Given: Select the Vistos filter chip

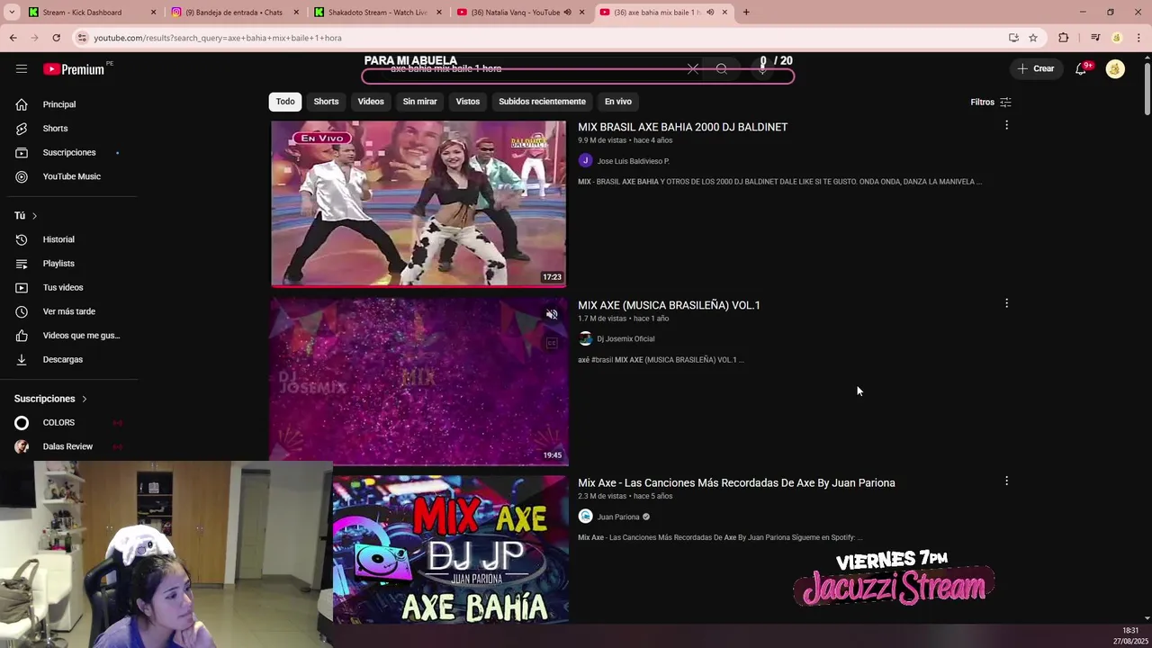Looking at the screenshot, I should 468,102.
